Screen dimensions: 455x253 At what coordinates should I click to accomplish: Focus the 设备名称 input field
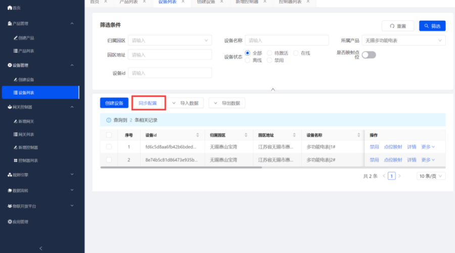pos(287,40)
